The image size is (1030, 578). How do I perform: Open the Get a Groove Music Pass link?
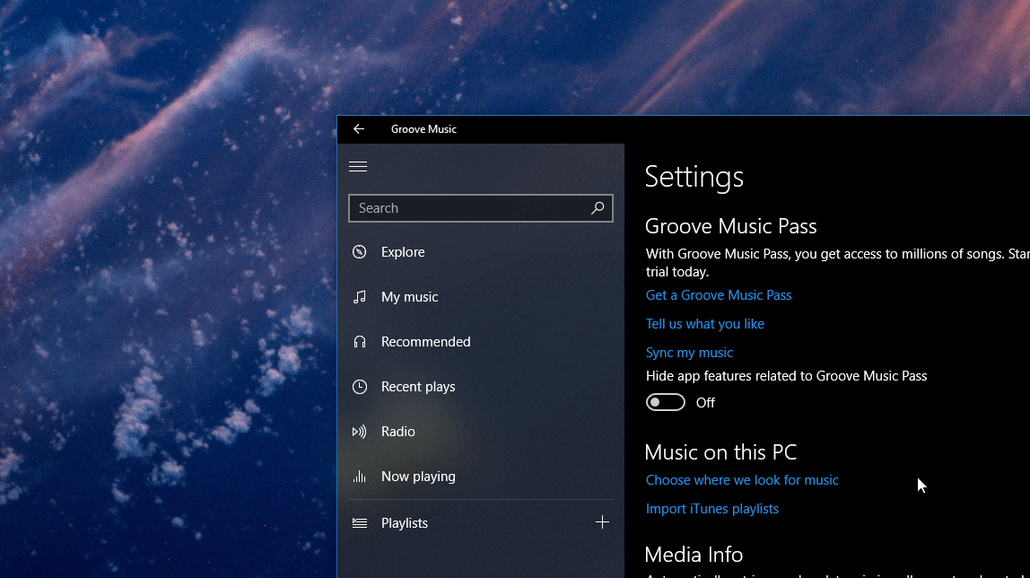click(x=719, y=295)
